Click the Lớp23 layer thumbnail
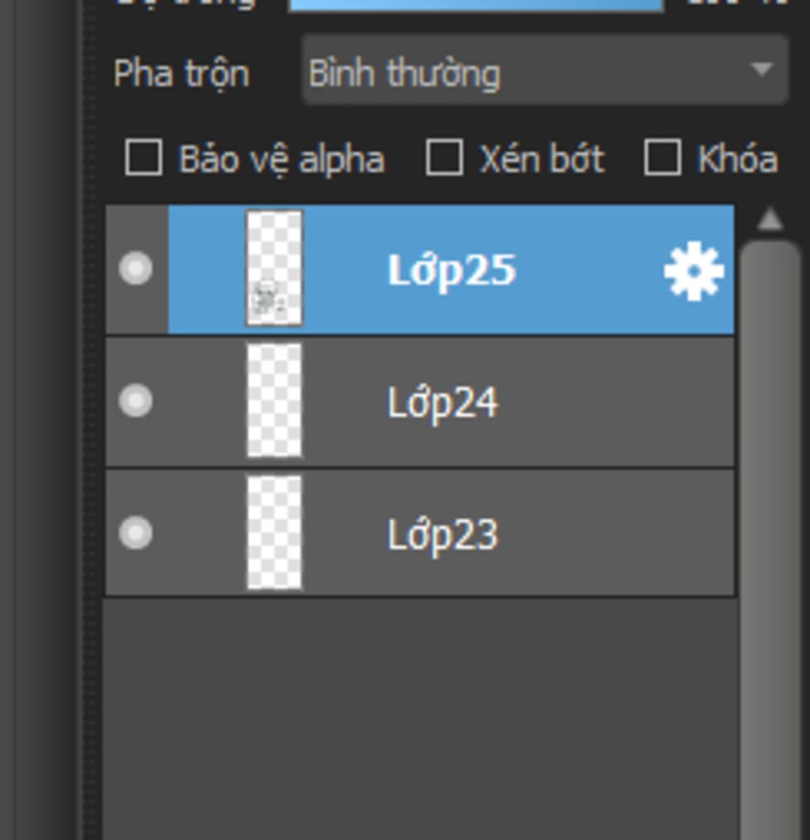 274,532
